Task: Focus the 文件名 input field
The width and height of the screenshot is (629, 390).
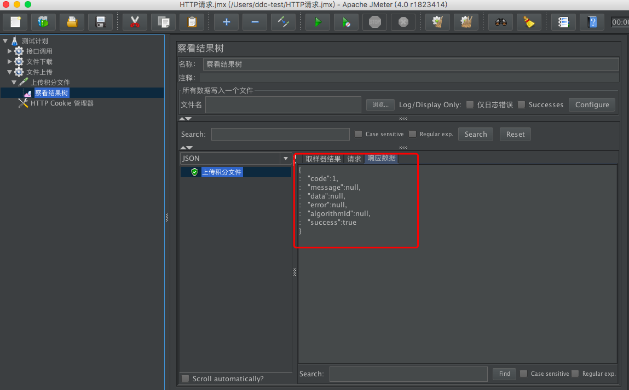Action: (283, 105)
